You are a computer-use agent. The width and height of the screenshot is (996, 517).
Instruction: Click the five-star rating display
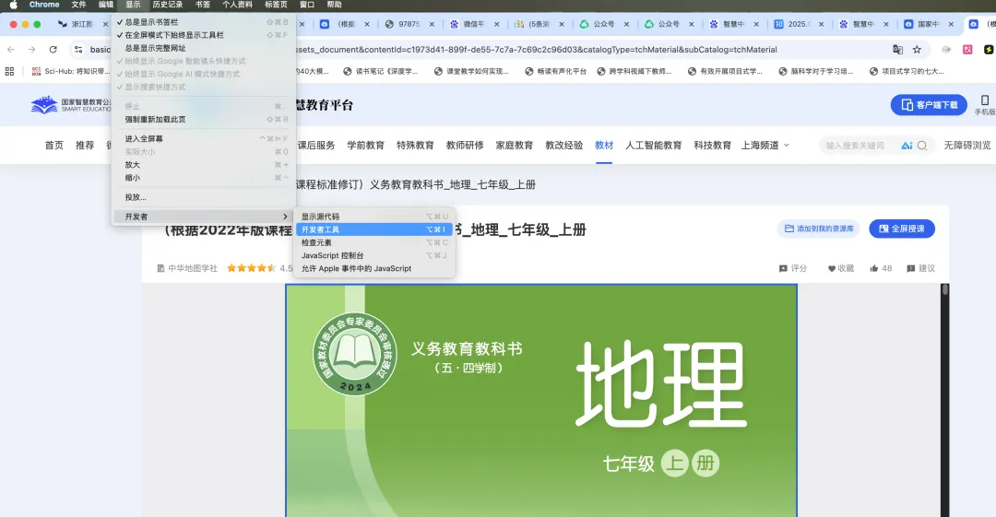(x=252, y=269)
